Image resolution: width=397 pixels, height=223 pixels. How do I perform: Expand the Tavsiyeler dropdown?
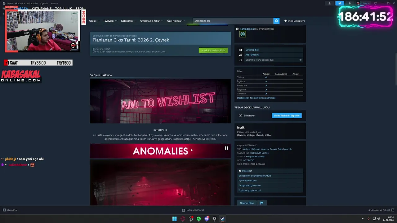pyautogui.click(x=110, y=21)
